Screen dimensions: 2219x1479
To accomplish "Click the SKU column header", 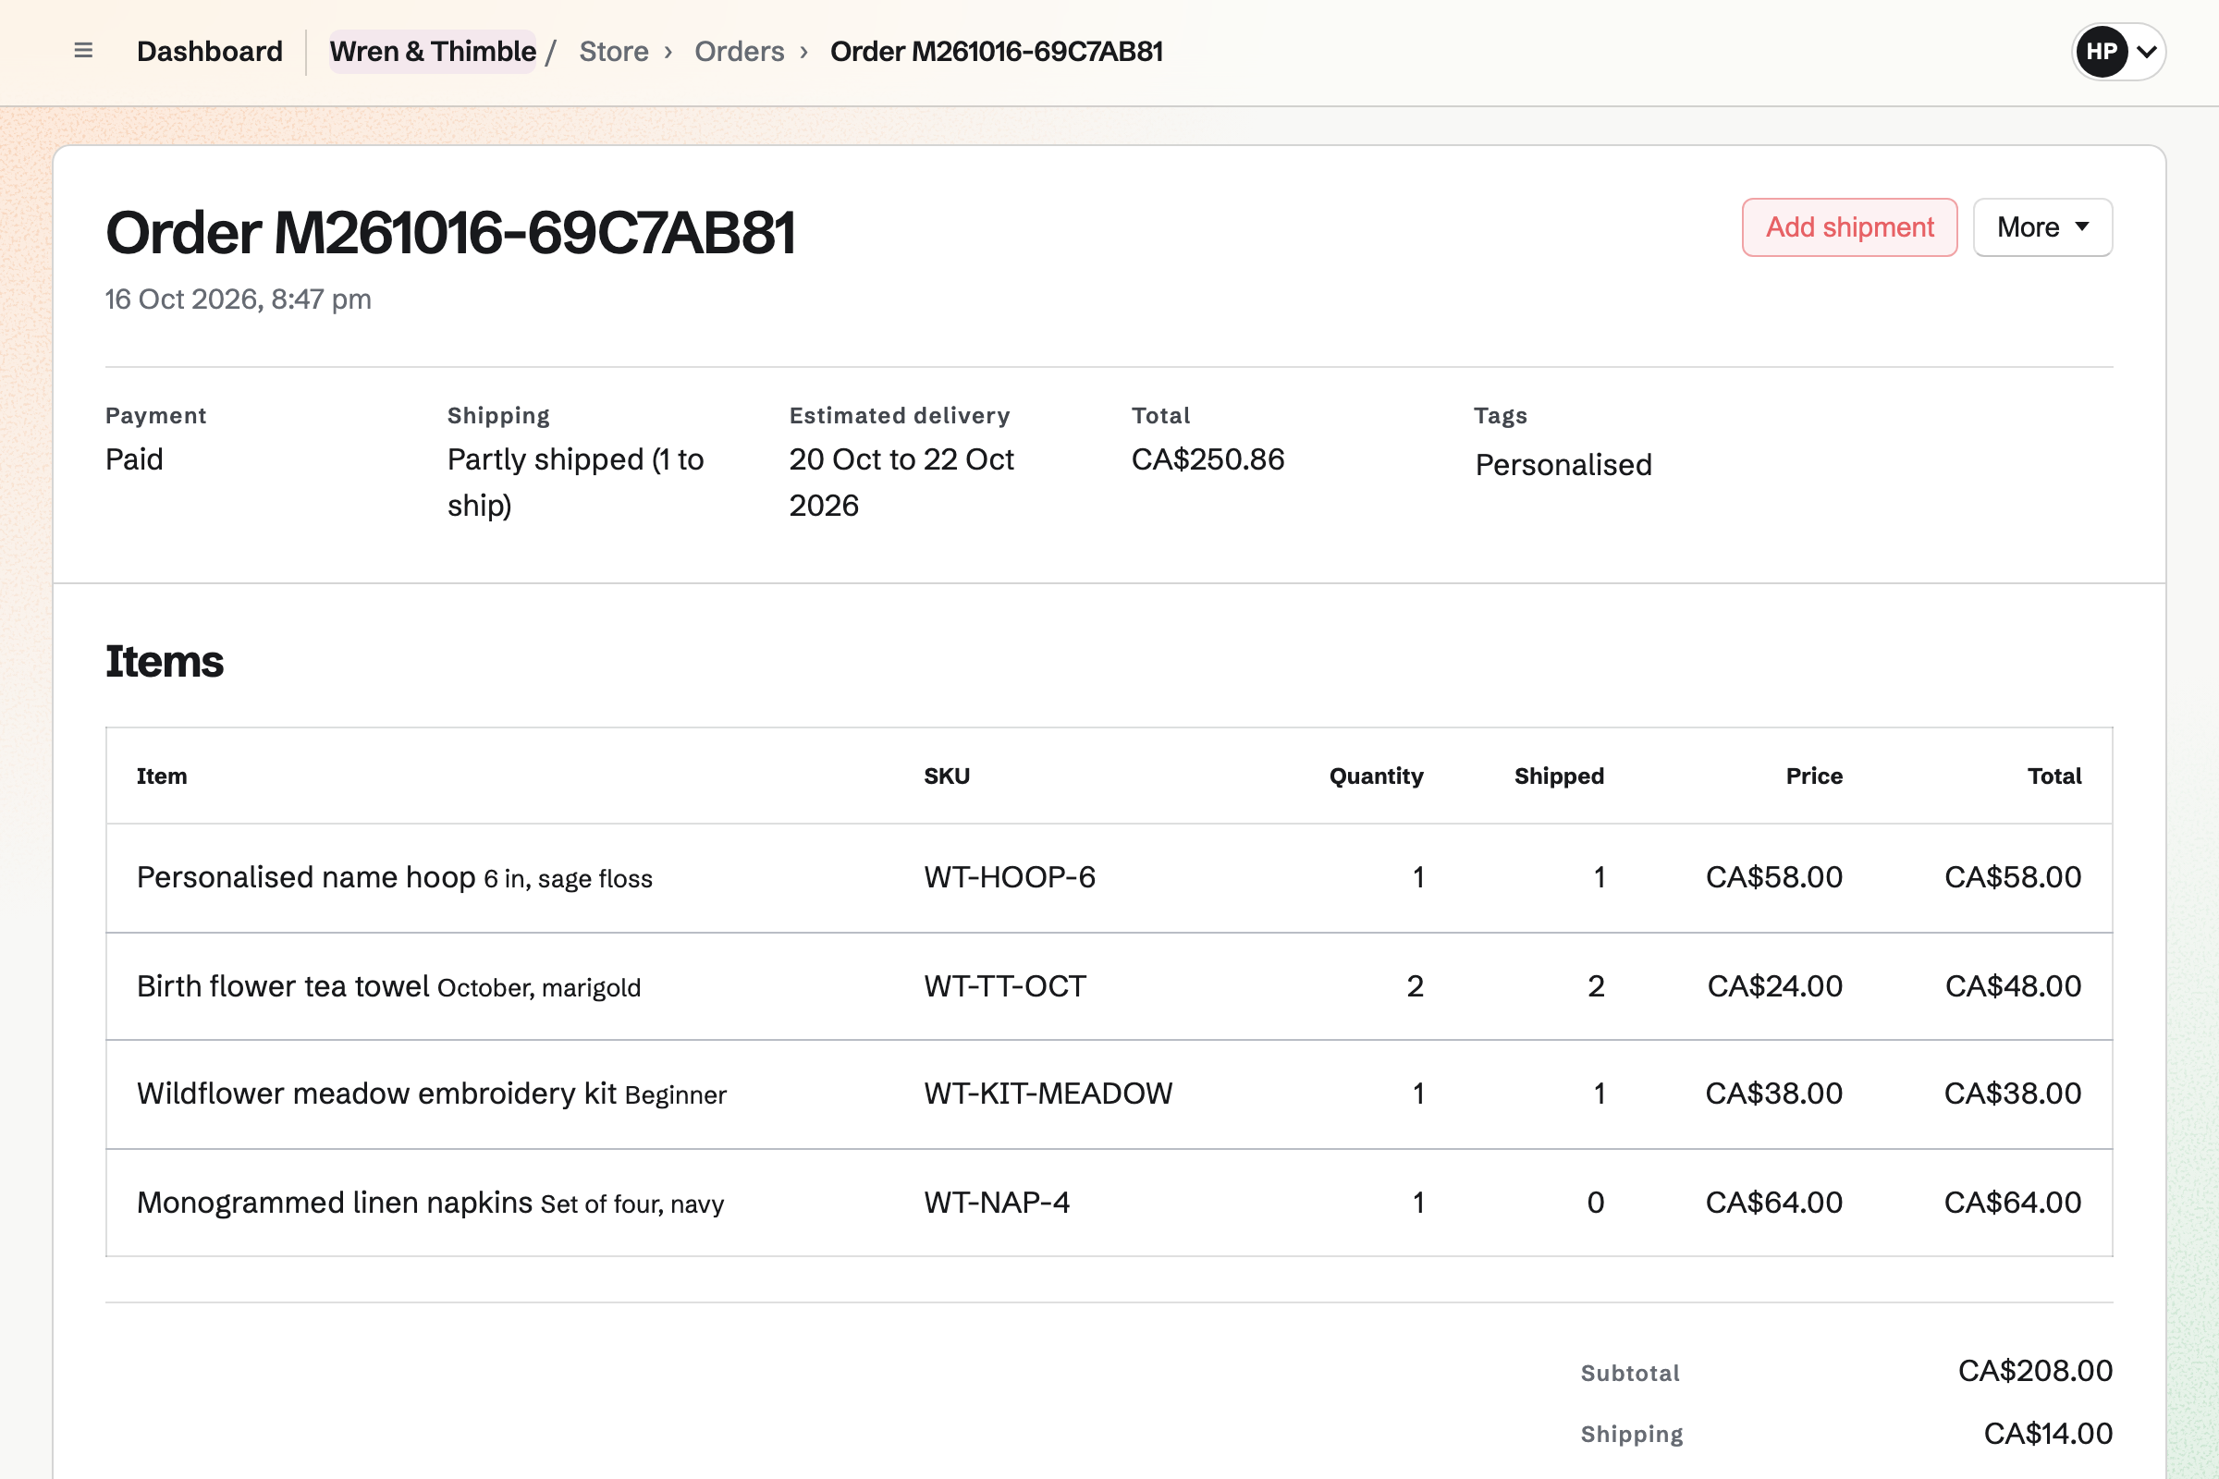I will click(x=946, y=776).
